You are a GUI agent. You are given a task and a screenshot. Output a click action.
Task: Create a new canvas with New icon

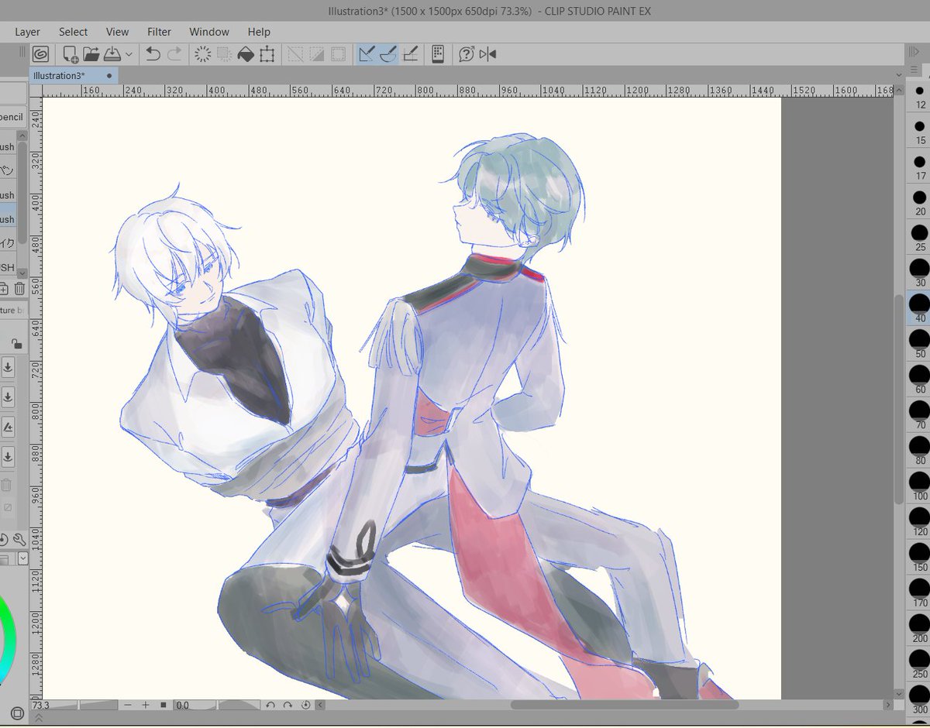tap(71, 54)
